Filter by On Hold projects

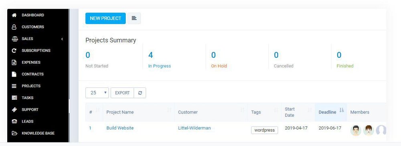click(x=219, y=66)
